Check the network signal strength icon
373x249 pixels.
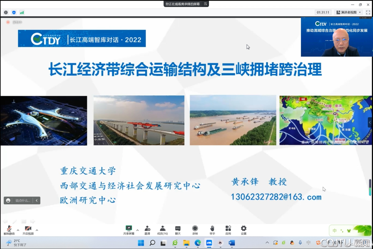(22, 12)
